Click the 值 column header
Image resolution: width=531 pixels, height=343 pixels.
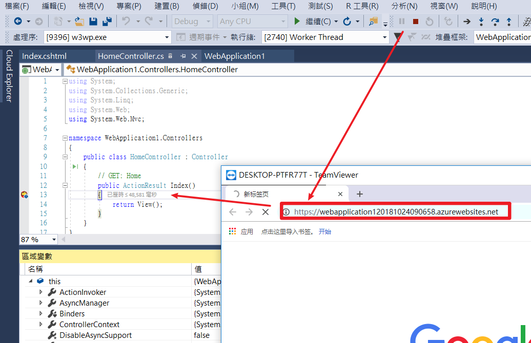point(206,269)
